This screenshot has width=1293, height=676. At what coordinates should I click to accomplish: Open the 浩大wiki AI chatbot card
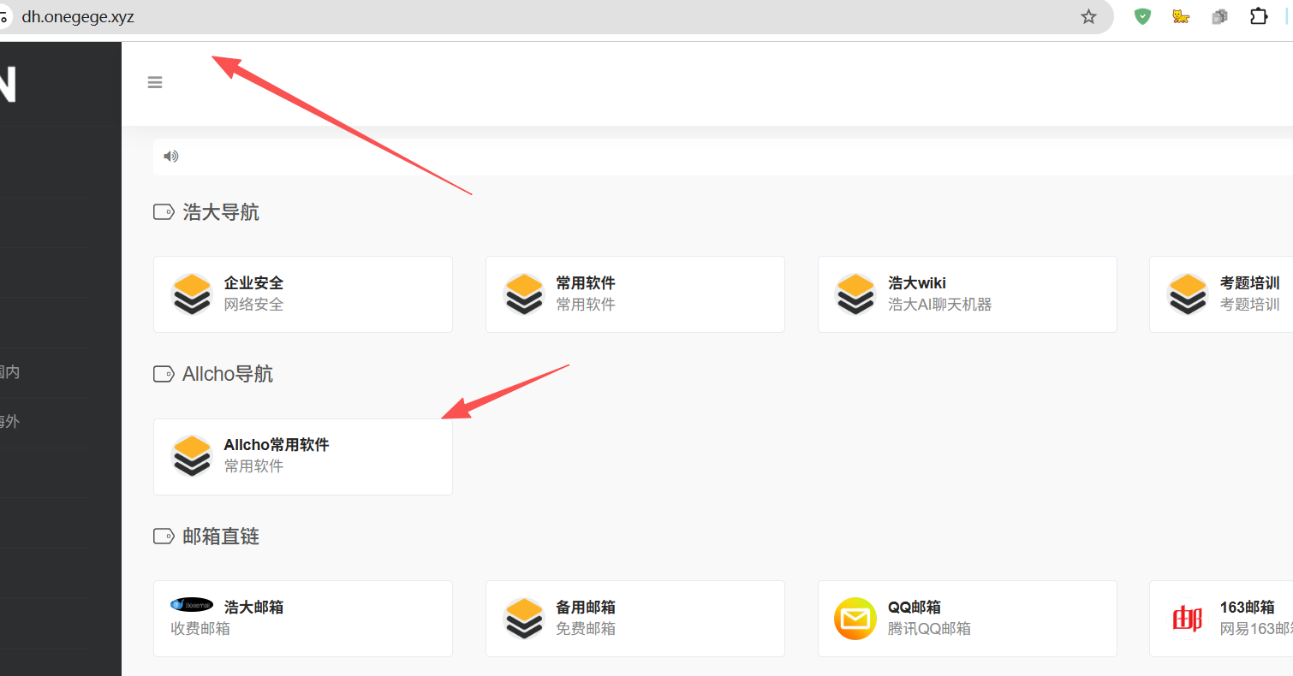(x=967, y=294)
